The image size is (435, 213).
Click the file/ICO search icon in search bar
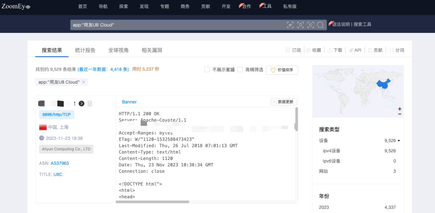pos(300,25)
